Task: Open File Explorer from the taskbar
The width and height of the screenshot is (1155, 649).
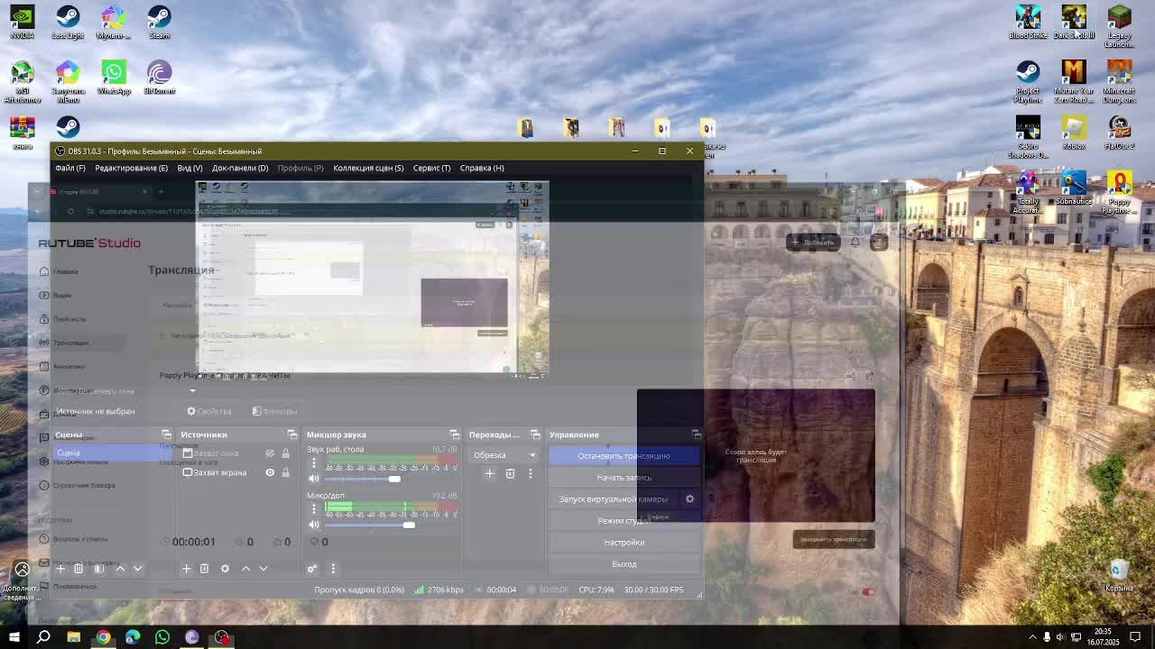Action: (x=73, y=637)
